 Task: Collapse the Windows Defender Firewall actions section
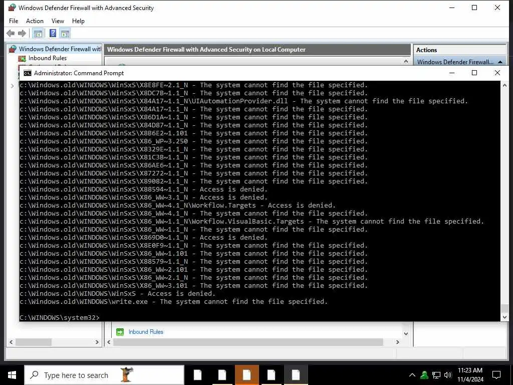[500, 62]
